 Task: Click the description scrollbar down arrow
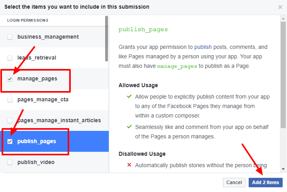point(283,169)
